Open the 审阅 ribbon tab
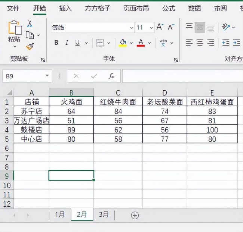Screen dimensions: 243x232 pyautogui.click(x=220, y=8)
